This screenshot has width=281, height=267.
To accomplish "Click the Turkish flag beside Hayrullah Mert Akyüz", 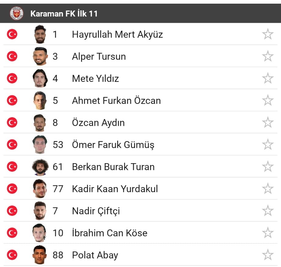I will click(12, 34).
